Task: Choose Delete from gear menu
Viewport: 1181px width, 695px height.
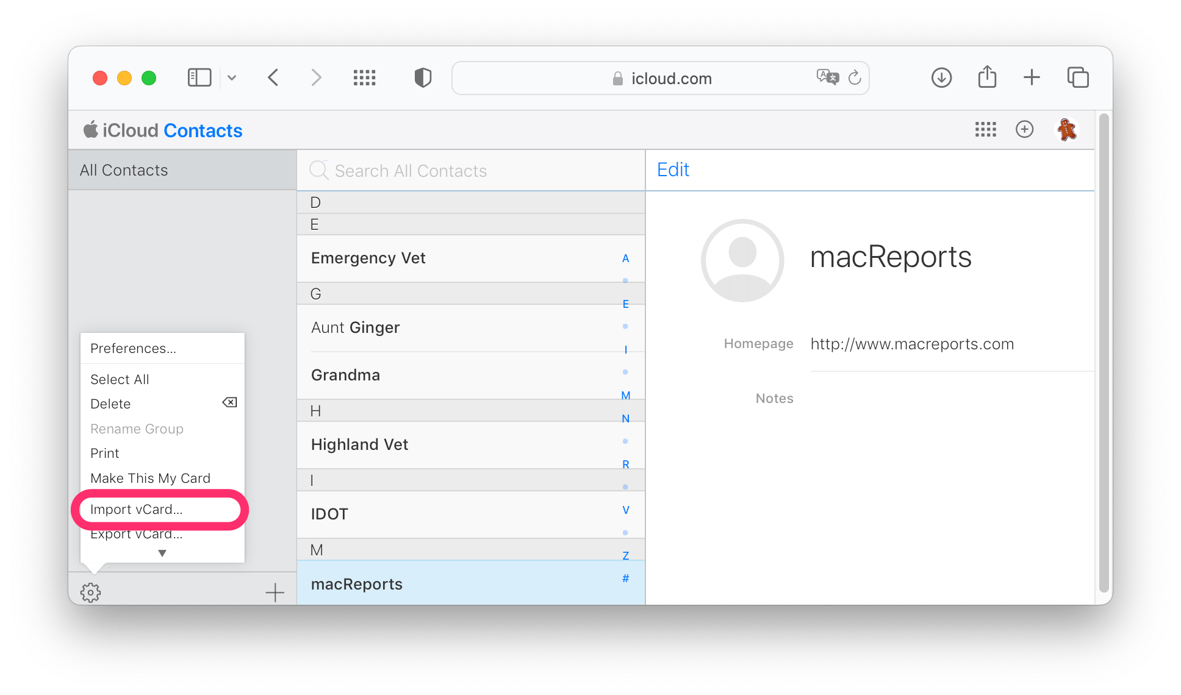Action: point(162,404)
